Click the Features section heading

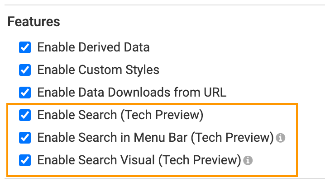[34, 21]
